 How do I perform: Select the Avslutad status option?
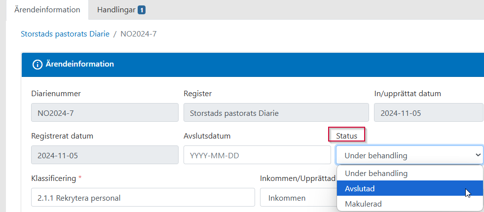tap(410, 188)
